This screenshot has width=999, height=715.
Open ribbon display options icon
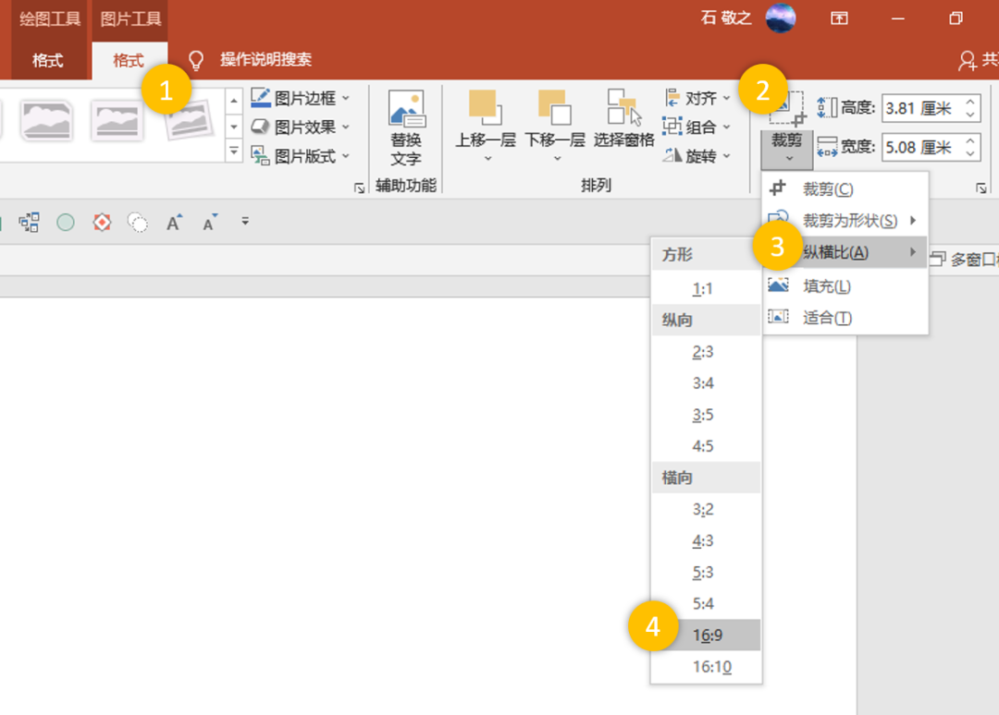(839, 18)
